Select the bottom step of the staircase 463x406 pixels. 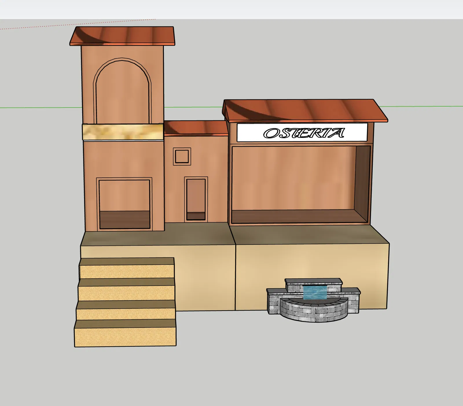pyautogui.click(x=125, y=333)
